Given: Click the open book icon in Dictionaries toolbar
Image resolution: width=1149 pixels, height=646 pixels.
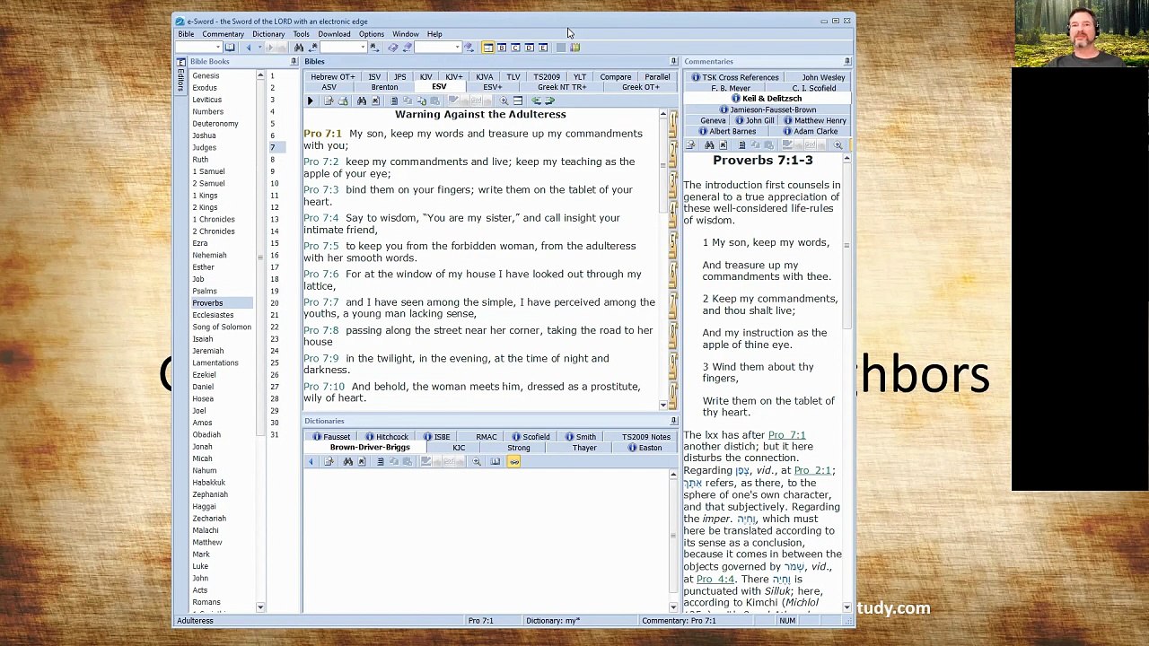Looking at the screenshot, I should 495,461.
